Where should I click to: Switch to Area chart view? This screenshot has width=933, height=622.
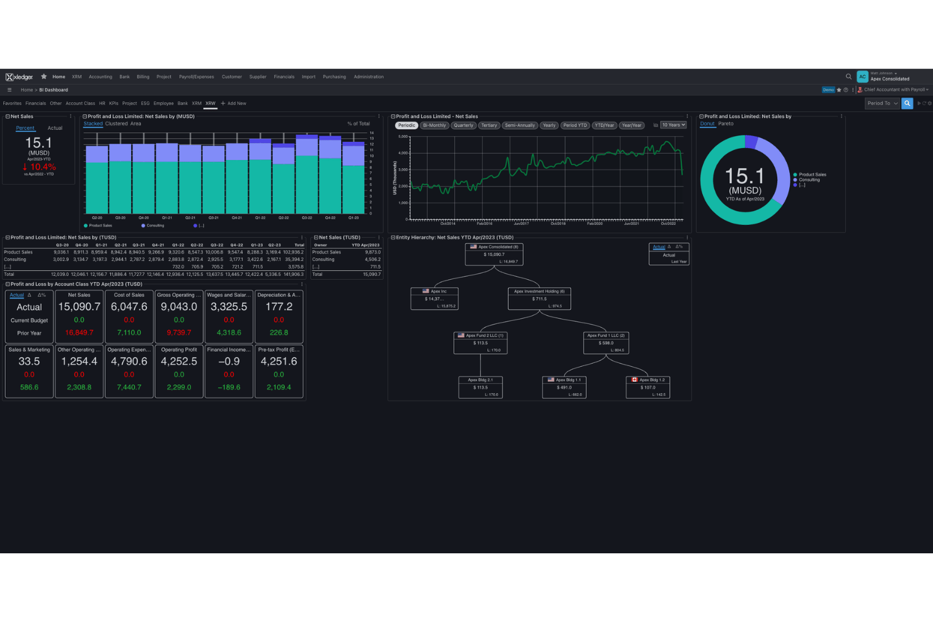136,124
